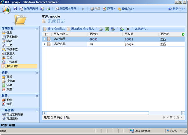Screen dimensions: 188x135
Task: Open 下级单位 in the sidebar
Action: (x=10, y=49)
